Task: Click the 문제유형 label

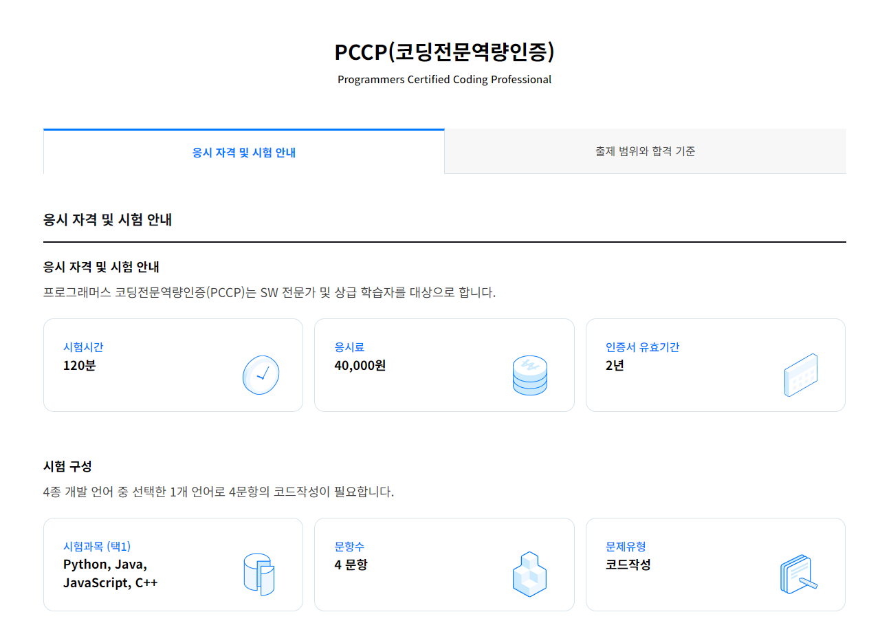Action: tap(626, 547)
